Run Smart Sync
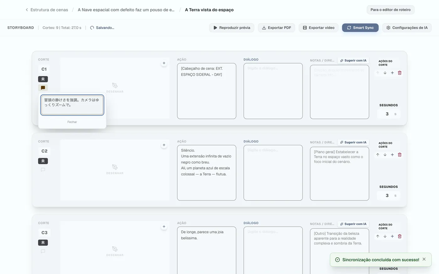The width and height of the screenshot is (439, 274). 360,28
